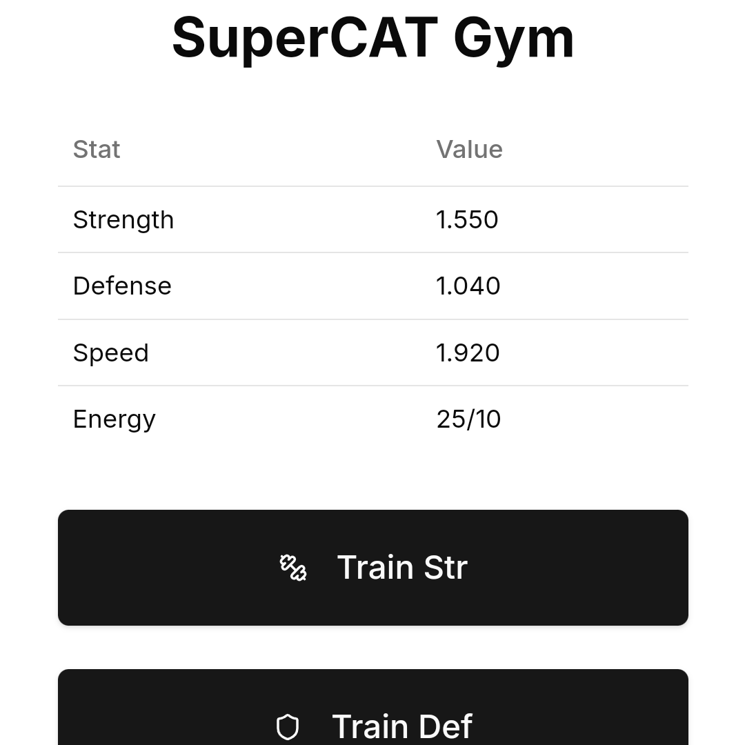Viewport: 745px width, 745px height.
Task: Click the Stat column header
Action: pos(97,150)
